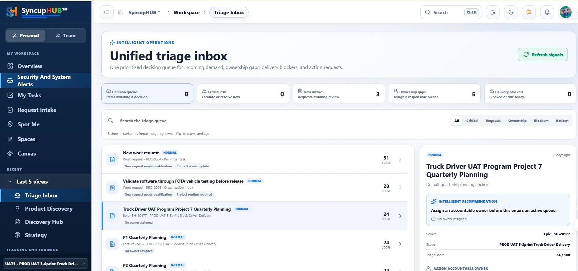The height and width of the screenshot is (271, 578).
Task: Select the Actions filter tab
Action: click(x=562, y=120)
